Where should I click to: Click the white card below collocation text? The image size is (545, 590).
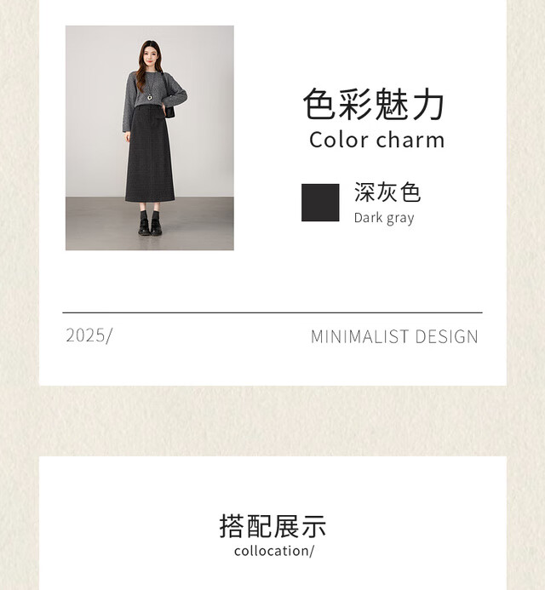[272, 576]
